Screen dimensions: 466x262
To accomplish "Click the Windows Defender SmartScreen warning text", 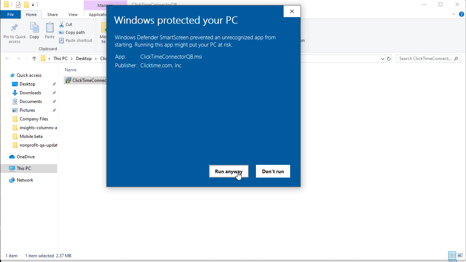I will tap(195, 41).
